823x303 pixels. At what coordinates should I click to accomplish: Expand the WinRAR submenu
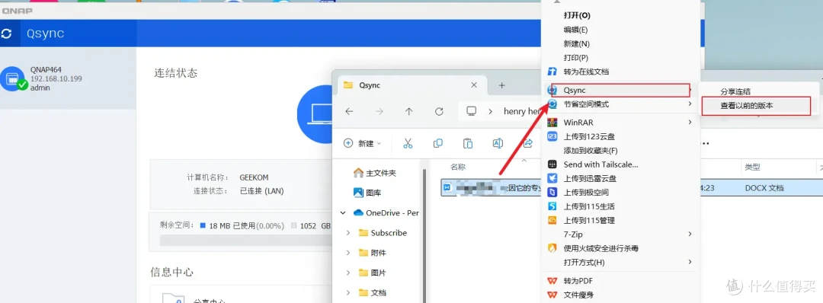[690, 122]
